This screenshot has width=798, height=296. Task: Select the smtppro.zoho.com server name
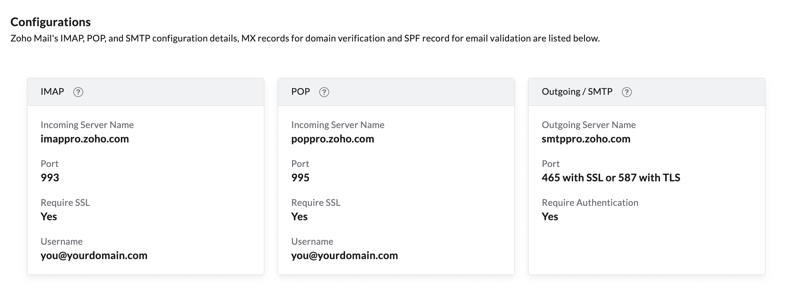(x=586, y=139)
